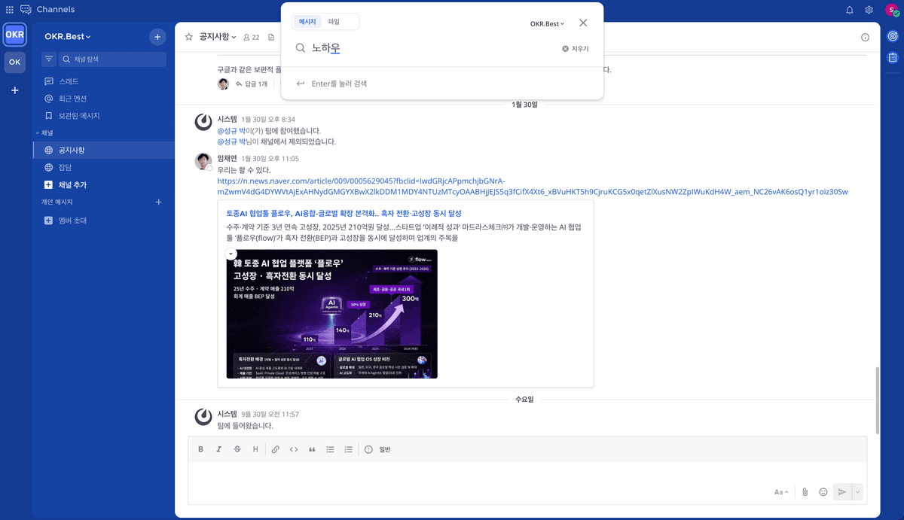Open send options dropdown arrow
904x520 pixels.
pyautogui.click(x=857, y=491)
